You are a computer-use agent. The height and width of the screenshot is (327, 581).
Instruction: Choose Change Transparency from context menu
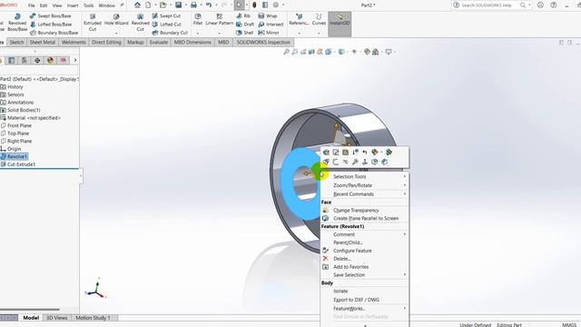[x=365, y=210]
